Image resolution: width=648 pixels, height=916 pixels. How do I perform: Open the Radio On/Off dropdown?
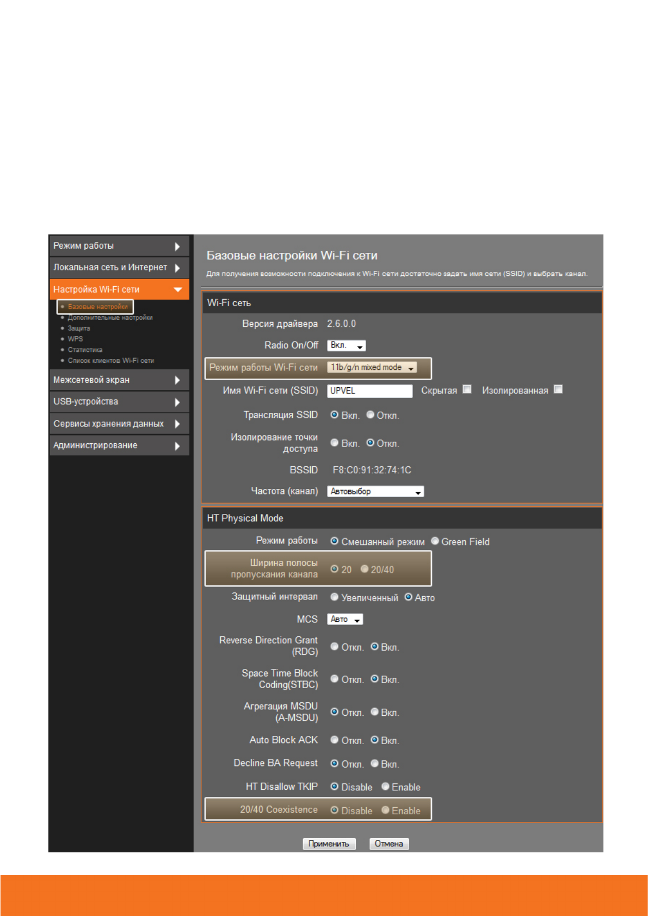pyautogui.click(x=346, y=345)
